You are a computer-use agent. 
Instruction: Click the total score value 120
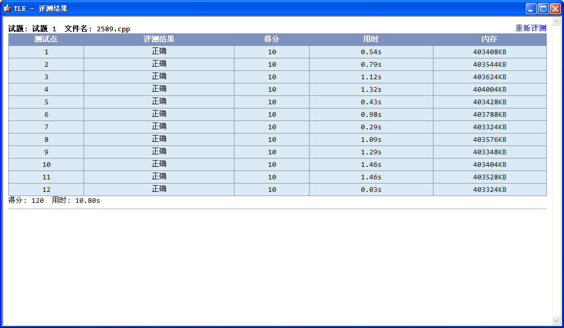pyautogui.click(x=38, y=200)
